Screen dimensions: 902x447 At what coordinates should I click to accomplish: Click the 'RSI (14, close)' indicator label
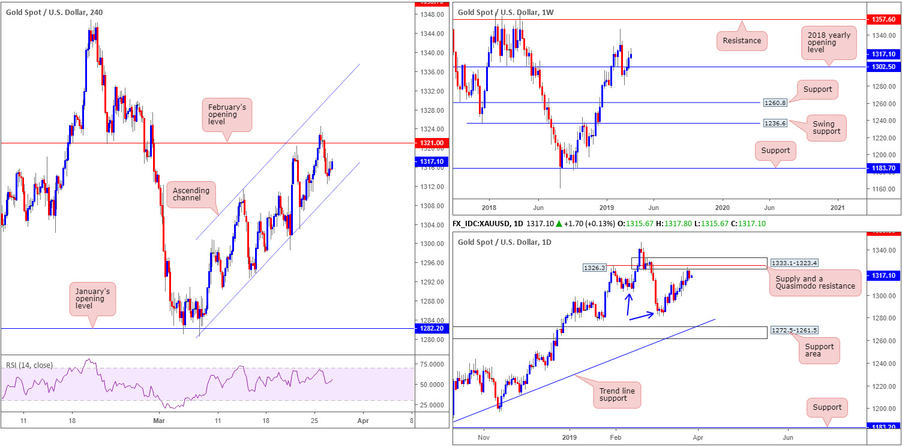(x=29, y=365)
